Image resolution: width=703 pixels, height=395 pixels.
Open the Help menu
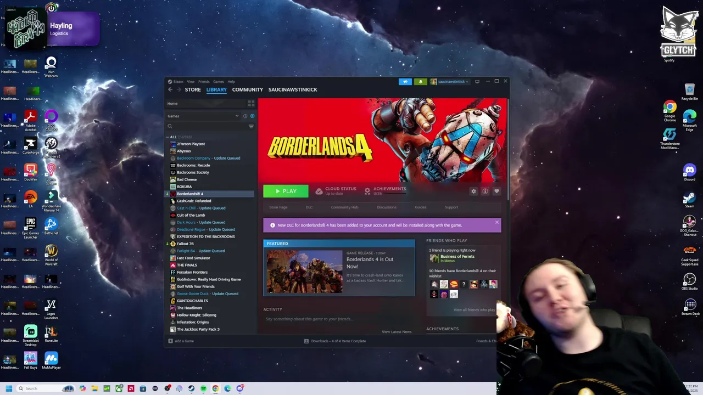tap(231, 82)
